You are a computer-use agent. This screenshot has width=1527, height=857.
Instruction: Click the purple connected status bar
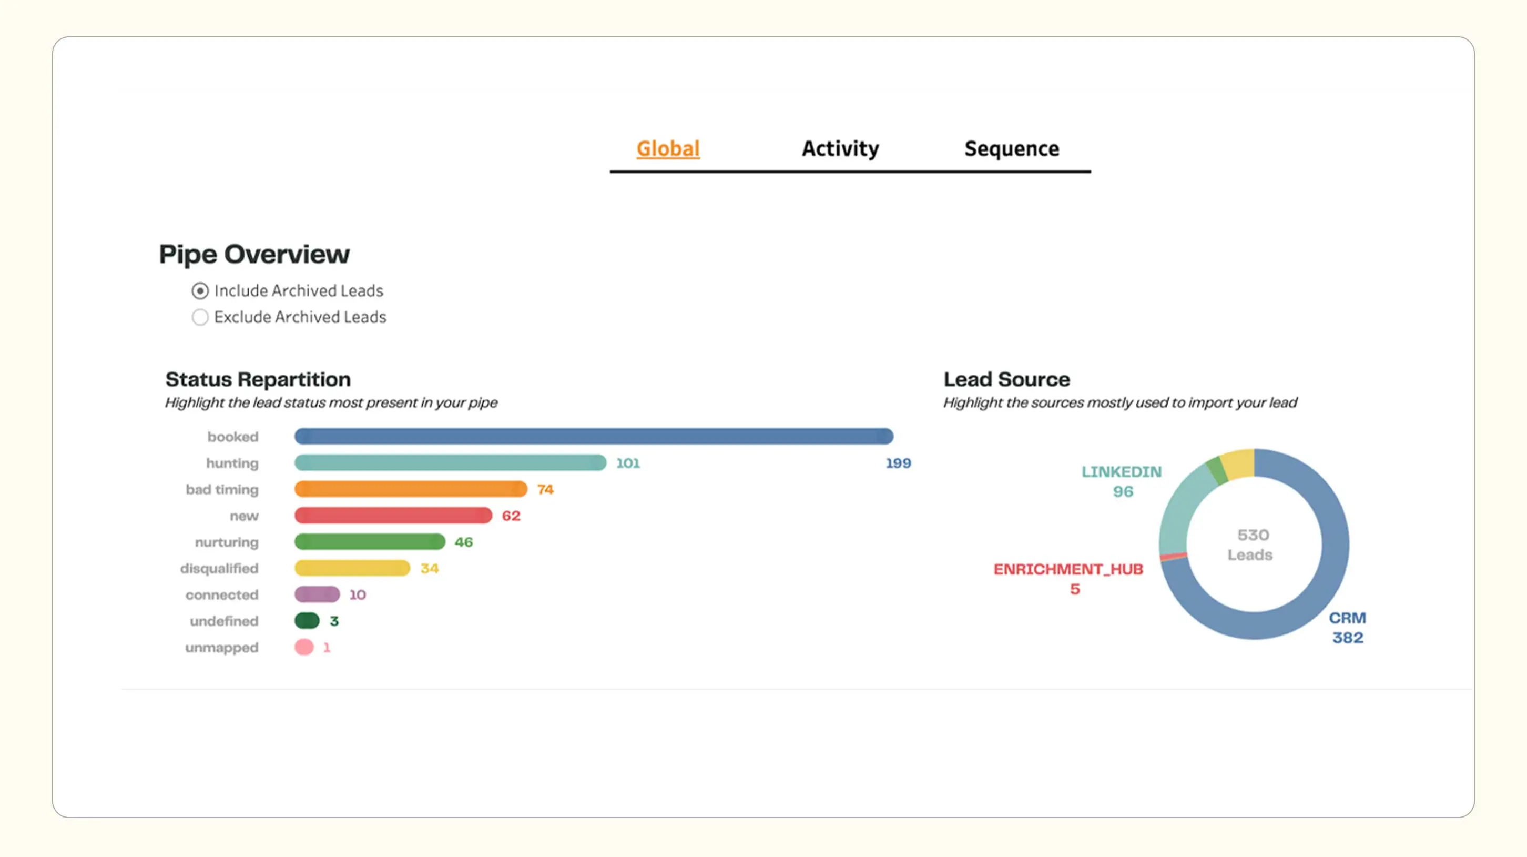pyautogui.click(x=317, y=594)
